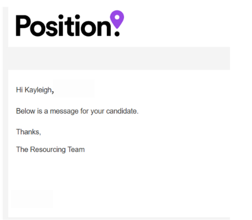The width and height of the screenshot is (252, 220).
Task: Click the word 'your' in the message line
Action: coord(97,112)
